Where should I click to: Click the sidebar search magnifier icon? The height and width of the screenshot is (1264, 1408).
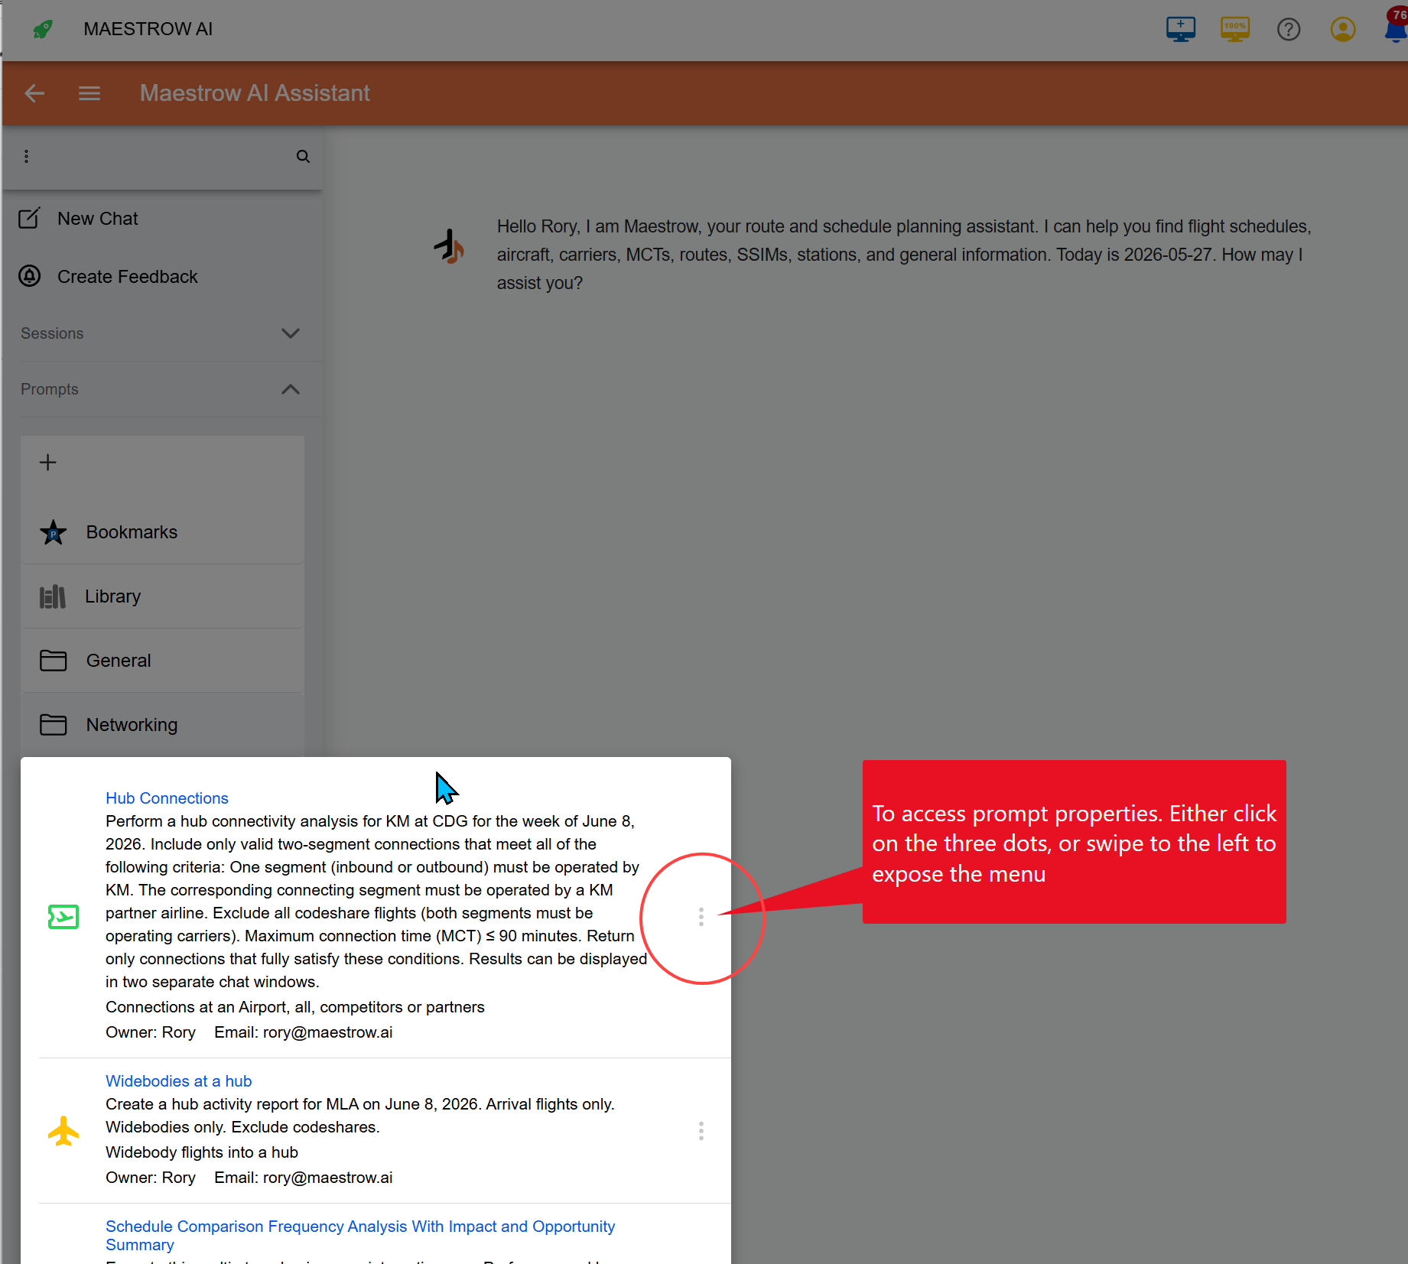pyautogui.click(x=303, y=156)
